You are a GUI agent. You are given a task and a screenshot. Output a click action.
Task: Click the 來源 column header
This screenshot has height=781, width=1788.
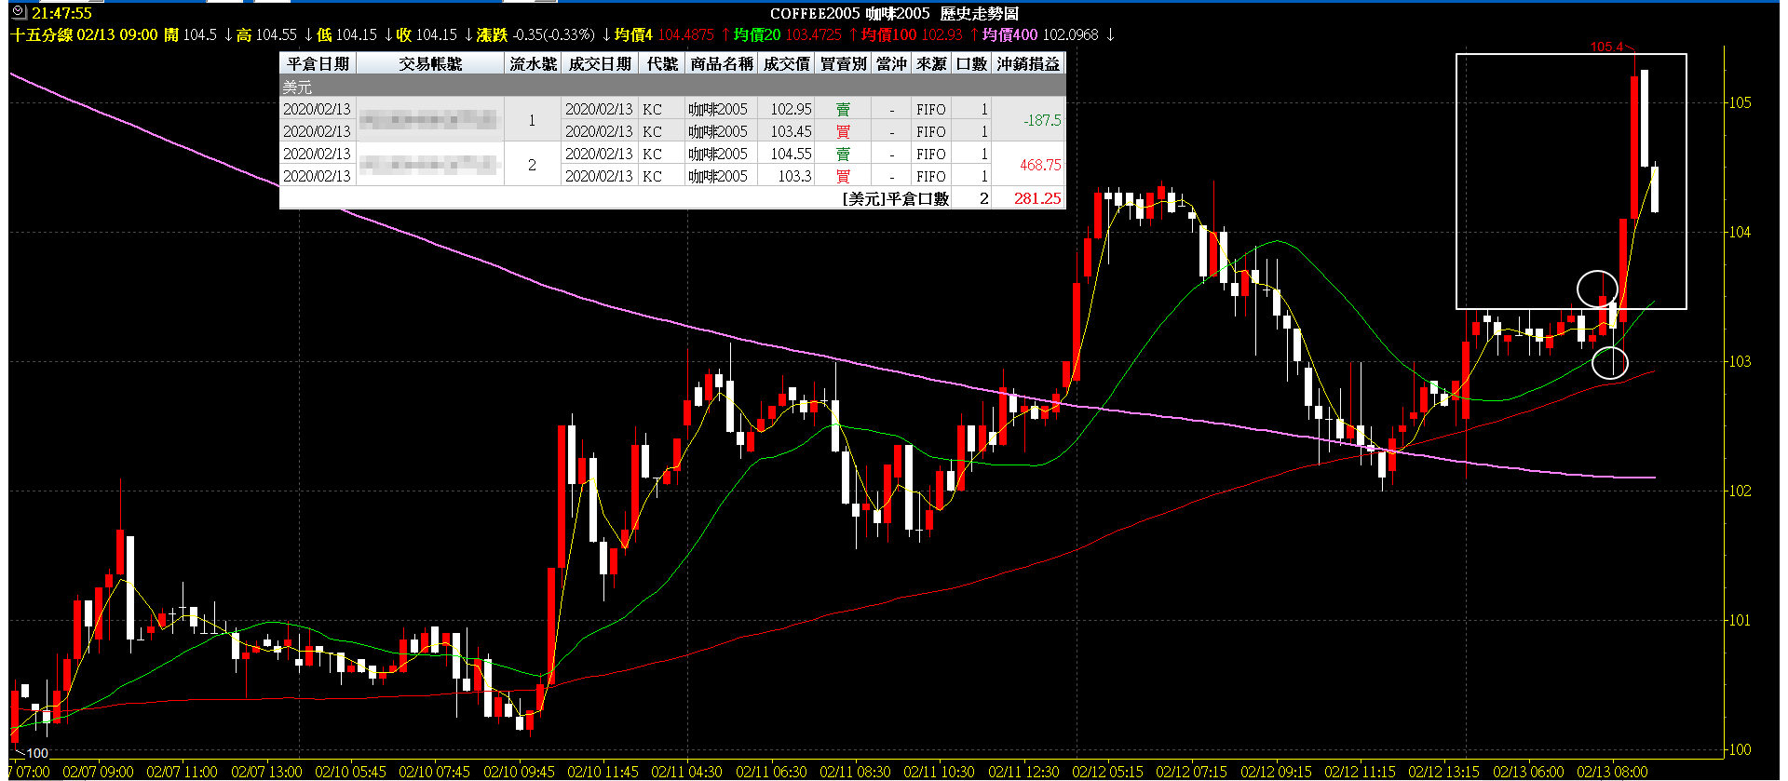[x=931, y=63]
